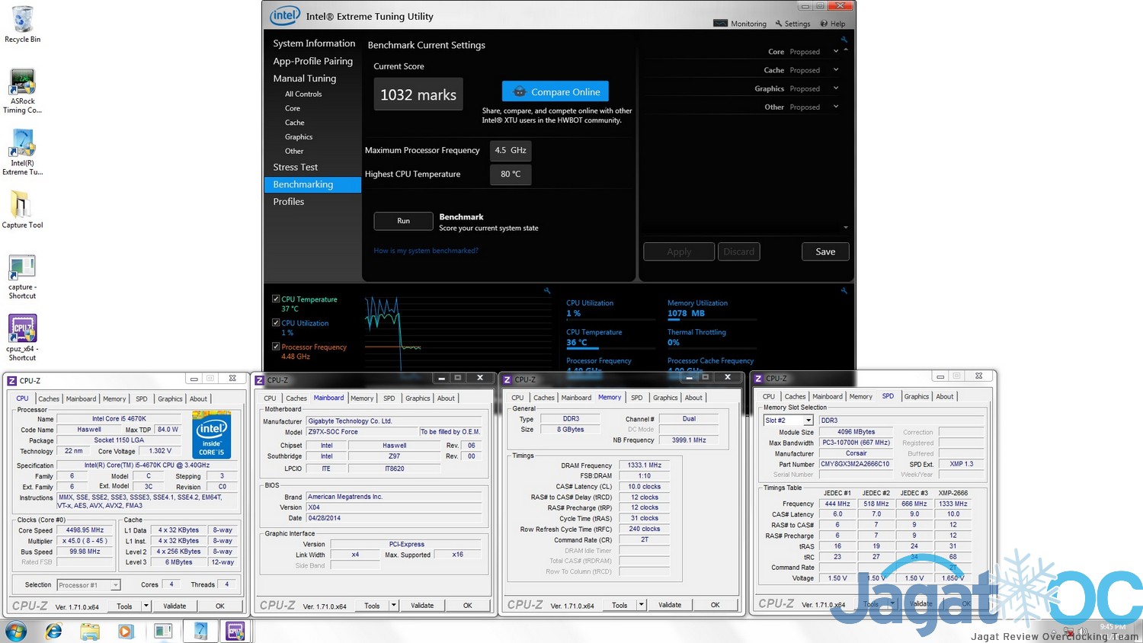
Task: Open the Tools dropdown arrow in the CPU-Z memory window
Action: click(x=642, y=605)
